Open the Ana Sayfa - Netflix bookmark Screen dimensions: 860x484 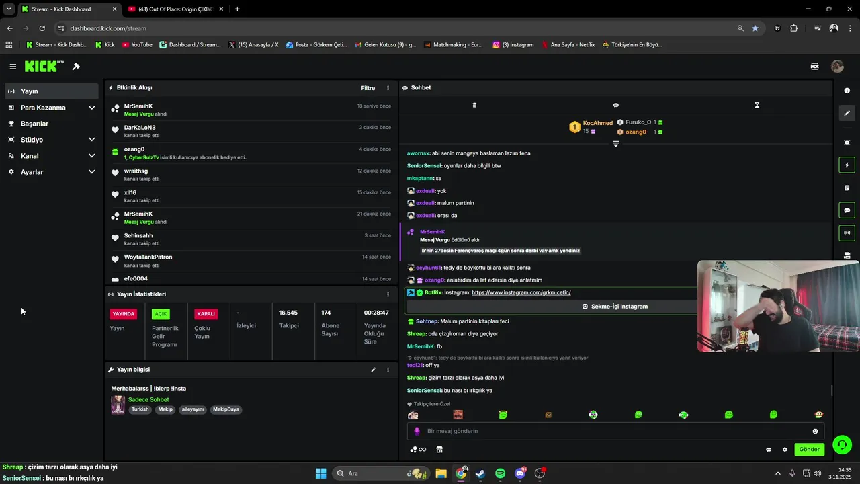568,45
